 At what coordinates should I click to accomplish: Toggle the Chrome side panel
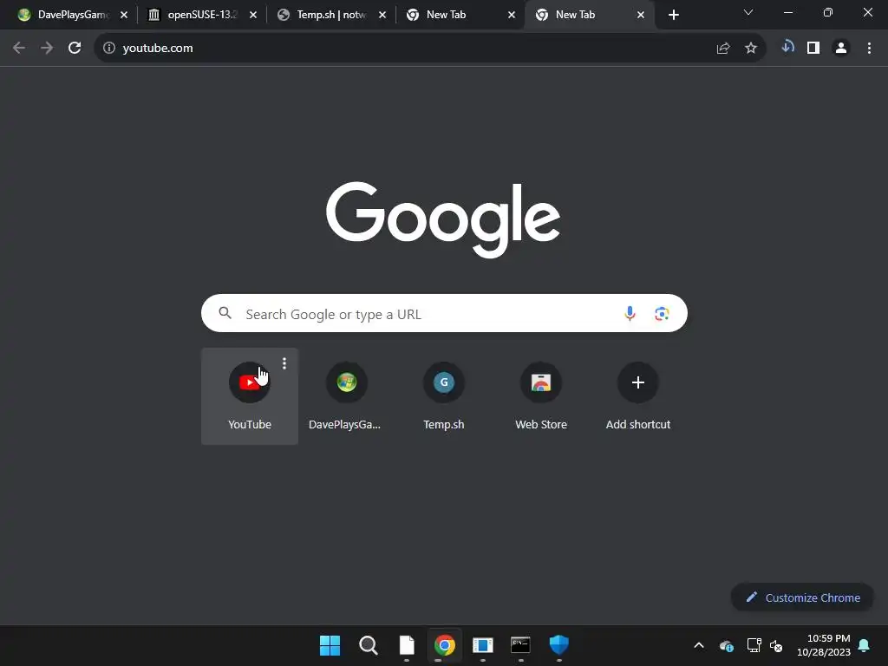click(x=813, y=49)
